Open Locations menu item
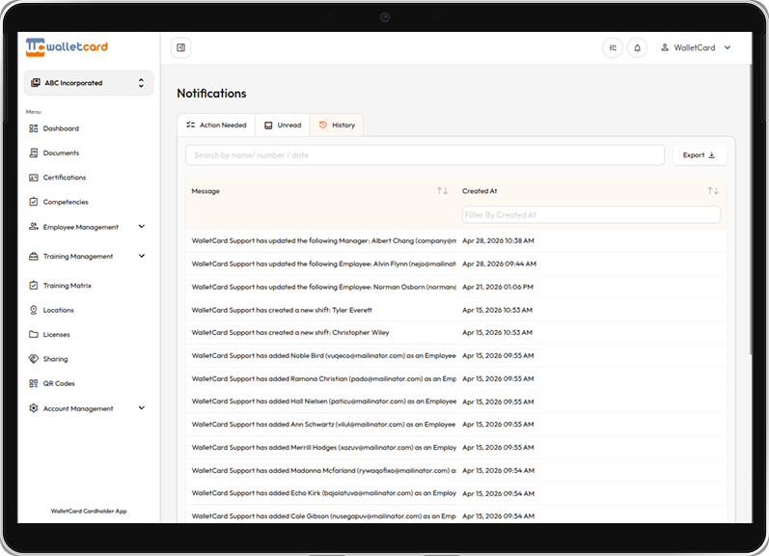 pyautogui.click(x=58, y=310)
